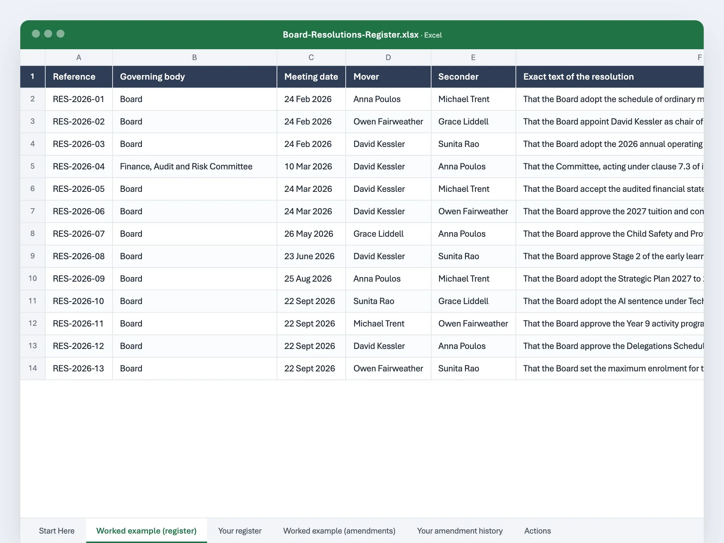Screen dimensions: 724x543
Task: Select cell RES-2026-13
Action: (x=79, y=368)
